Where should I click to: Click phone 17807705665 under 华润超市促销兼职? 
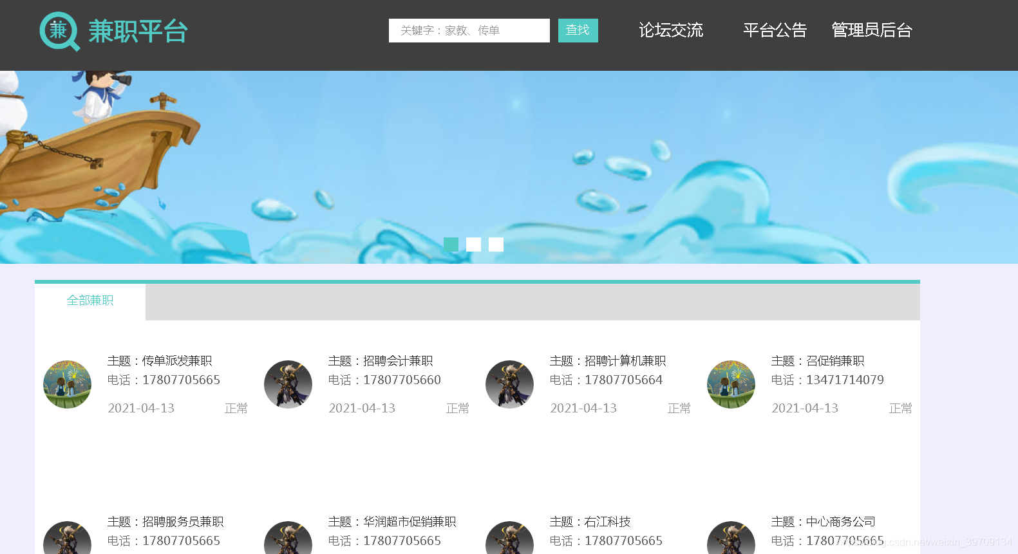402,541
